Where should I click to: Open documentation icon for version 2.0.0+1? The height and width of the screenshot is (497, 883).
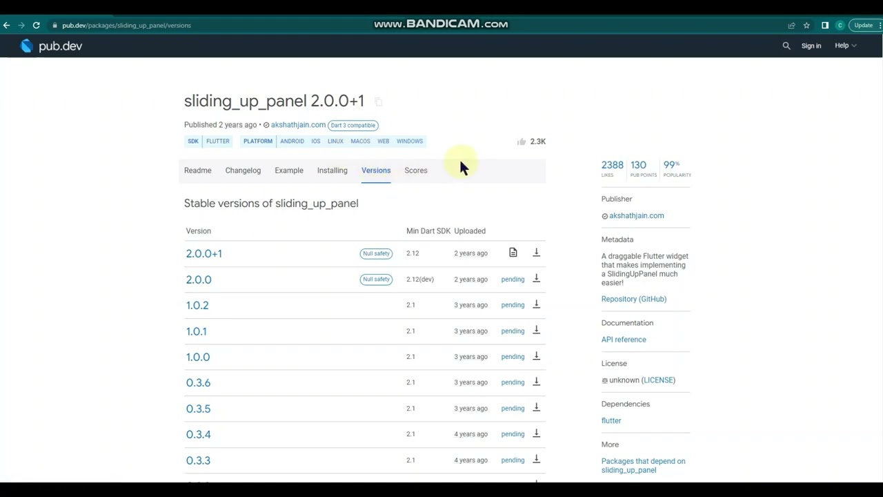click(513, 253)
